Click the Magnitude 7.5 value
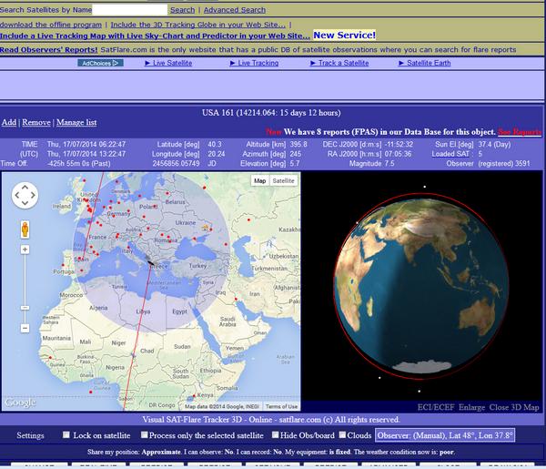The height and width of the screenshot is (469, 546). coord(389,163)
